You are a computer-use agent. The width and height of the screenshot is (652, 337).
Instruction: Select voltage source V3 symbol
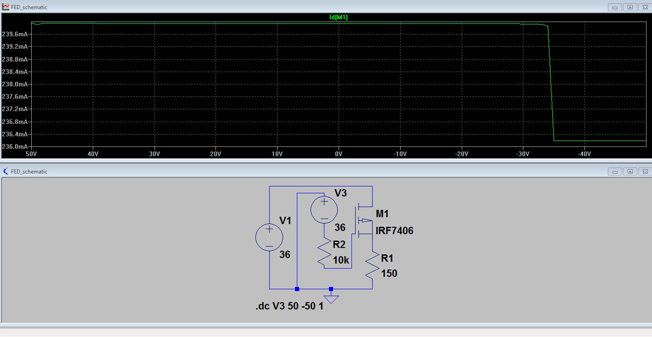(324, 210)
